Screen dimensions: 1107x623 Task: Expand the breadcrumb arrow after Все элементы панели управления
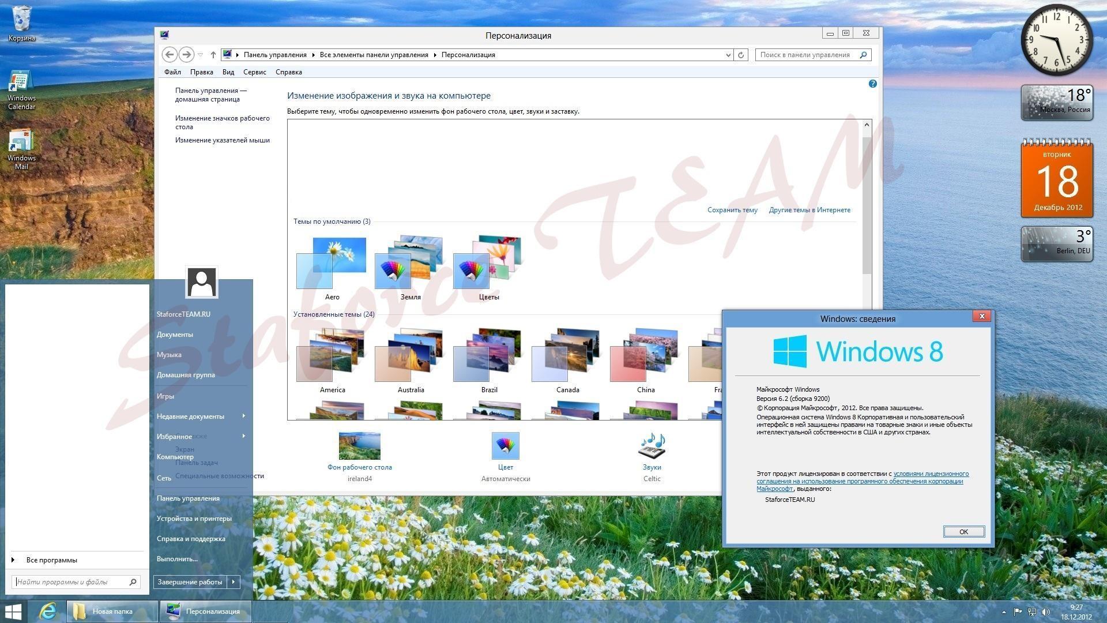[x=435, y=55]
